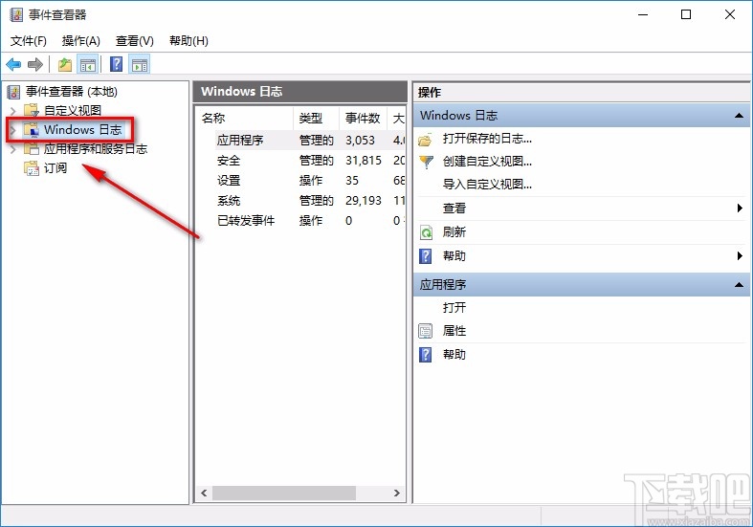Click the open folder icon beside 打开保存的日志

pyautogui.click(x=426, y=140)
